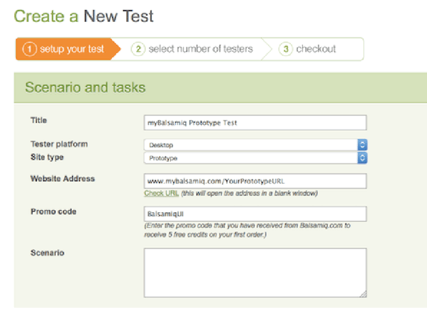Click the circled number 3 step icon
Image resolution: width=427 pixels, height=320 pixels.
pyautogui.click(x=285, y=49)
